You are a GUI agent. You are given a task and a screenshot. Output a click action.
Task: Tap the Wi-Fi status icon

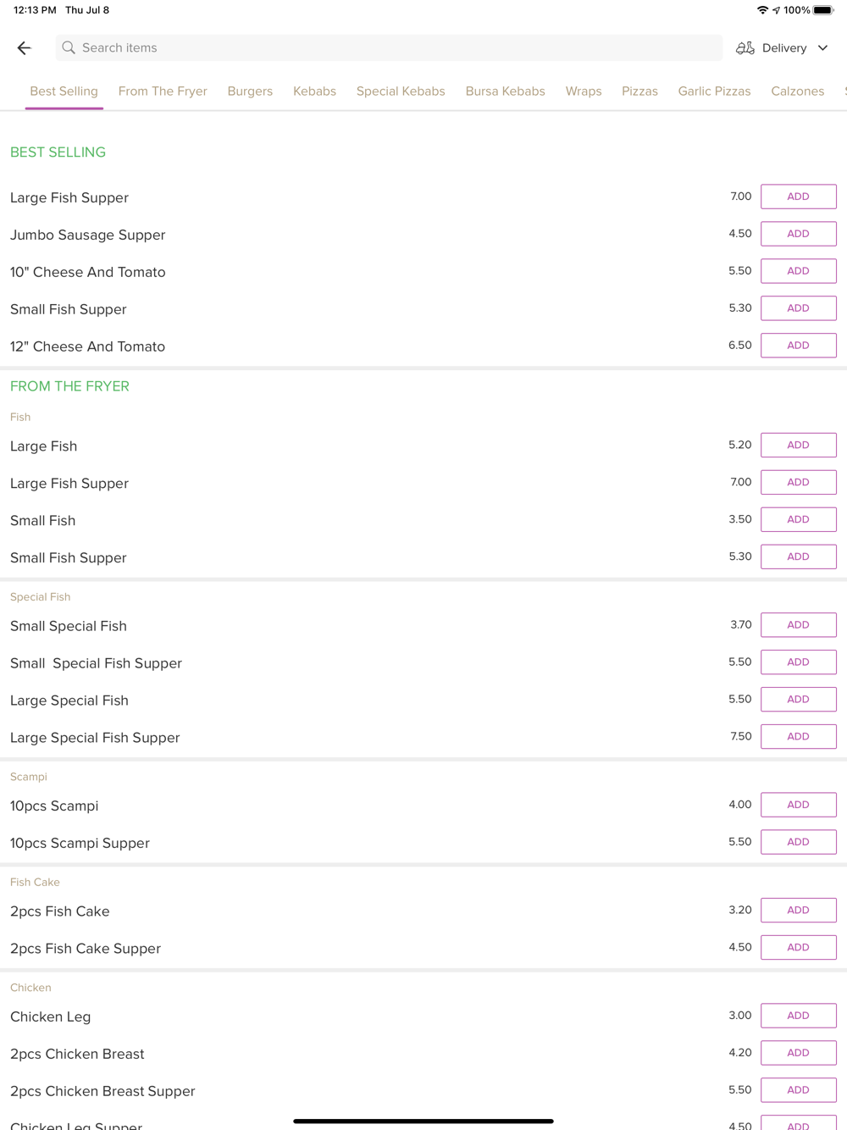pyautogui.click(x=762, y=10)
